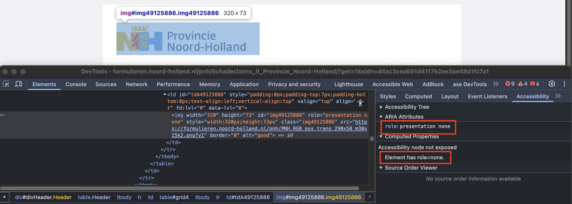Viewport: 572px width, 204px height.
Task: Switch to the Console tab
Action: coord(76,84)
